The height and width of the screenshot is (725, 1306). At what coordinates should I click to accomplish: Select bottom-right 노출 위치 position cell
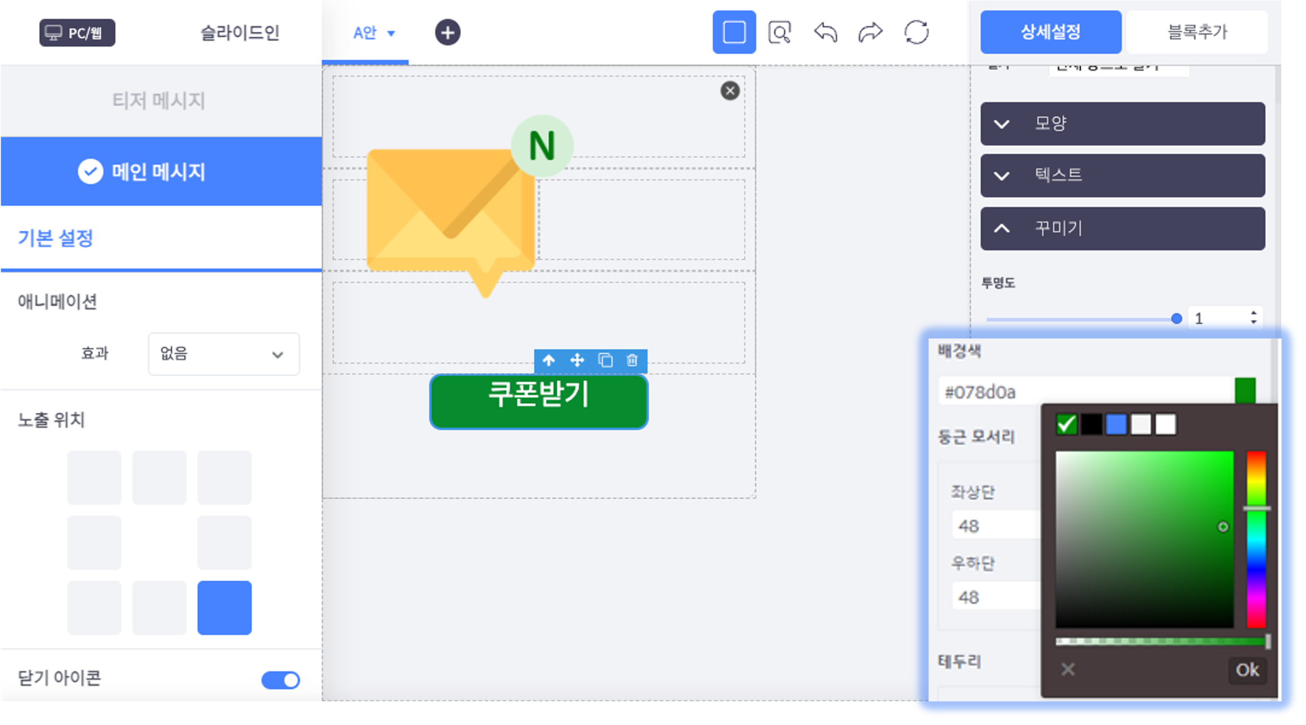click(x=224, y=607)
